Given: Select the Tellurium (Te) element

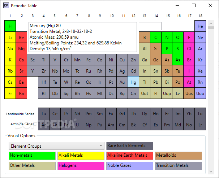Looking at the screenshot, I should [178, 71].
